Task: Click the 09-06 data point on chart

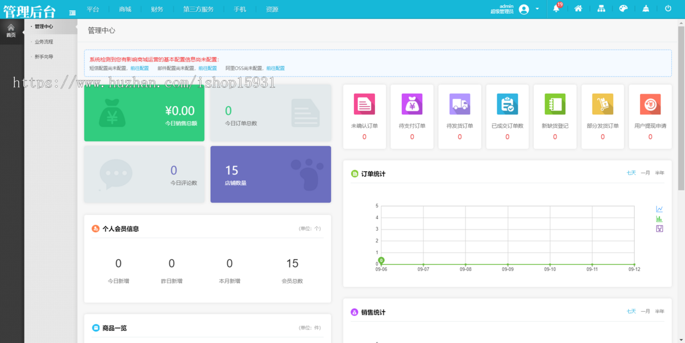Action: (x=381, y=261)
